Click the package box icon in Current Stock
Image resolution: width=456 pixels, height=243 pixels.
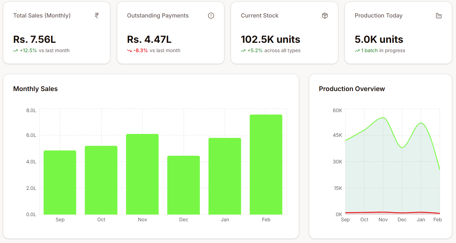[325, 16]
